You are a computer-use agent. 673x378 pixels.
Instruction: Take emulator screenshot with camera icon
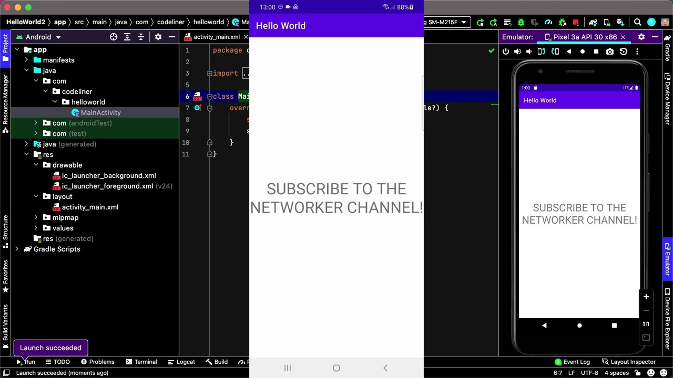point(609,51)
